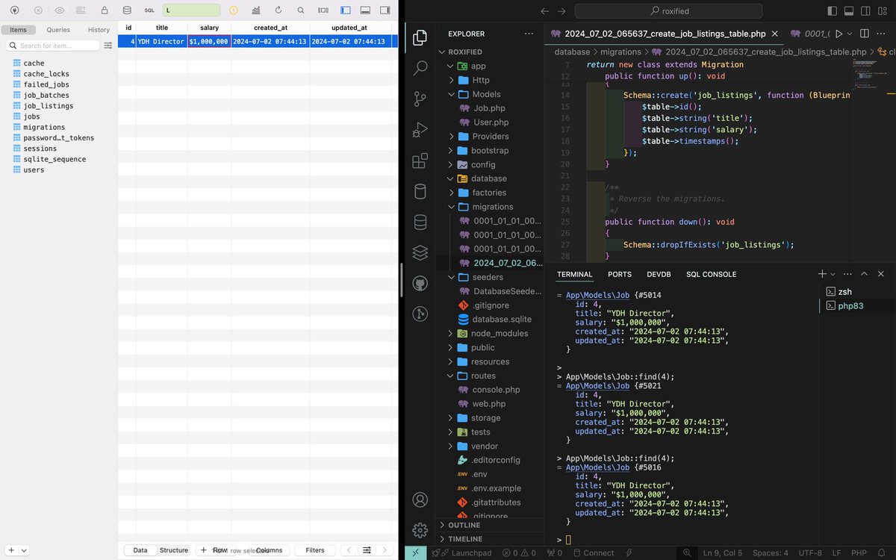The image size is (896, 560).
Task: Click the $1,000,000 salary cell
Action: (x=209, y=42)
